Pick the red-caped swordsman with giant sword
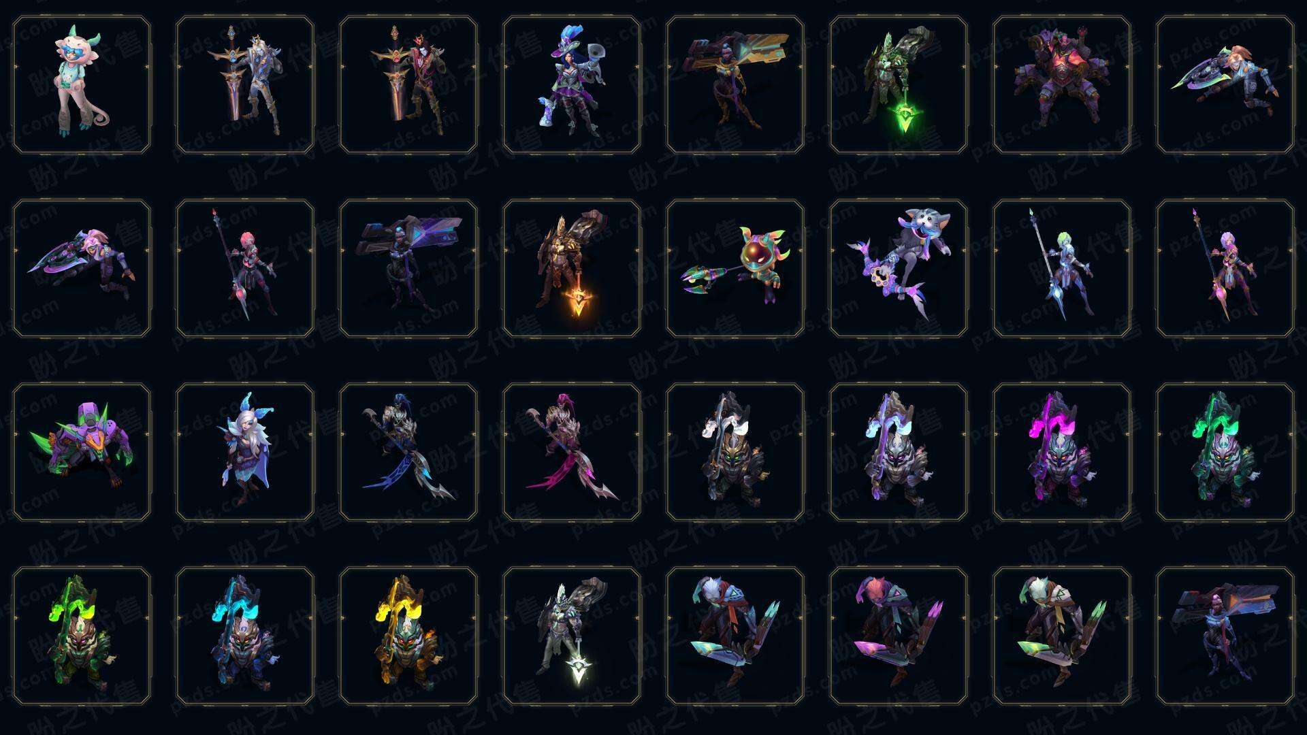The width and height of the screenshot is (1307, 735). (x=408, y=84)
